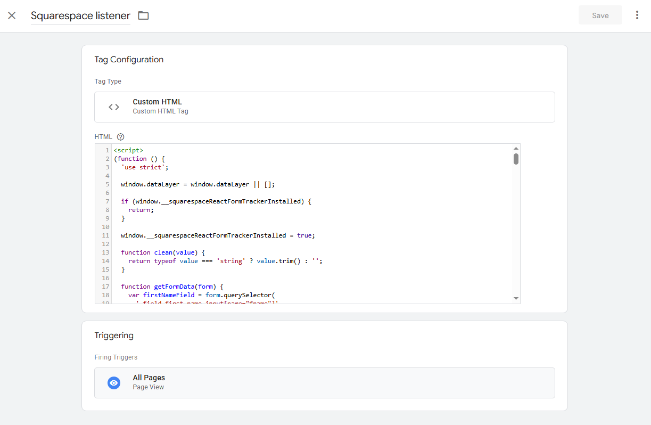
Task: Click the function clean(value) line
Action: (163, 252)
